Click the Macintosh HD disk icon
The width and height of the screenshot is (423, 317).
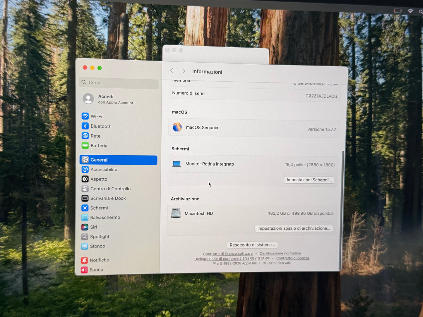pos(176,213)
